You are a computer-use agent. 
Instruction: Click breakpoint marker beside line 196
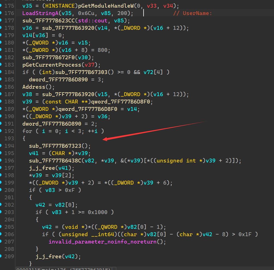click(1, 161)
